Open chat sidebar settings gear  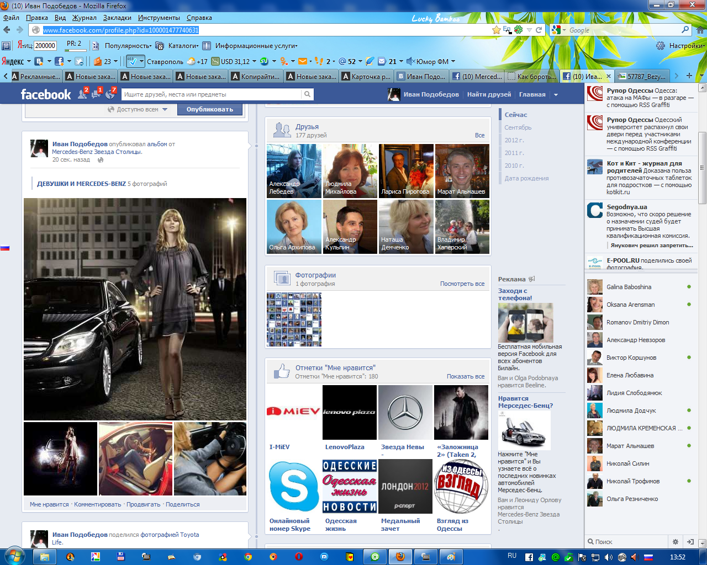(x=675, y=542)
